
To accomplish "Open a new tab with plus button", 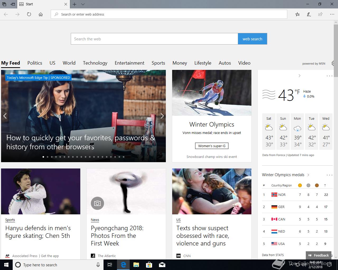I will pos(75,4).
